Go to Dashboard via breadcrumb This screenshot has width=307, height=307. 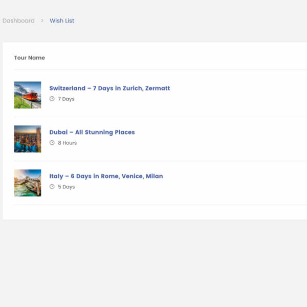pyautogui.click(x=18, y=21)
